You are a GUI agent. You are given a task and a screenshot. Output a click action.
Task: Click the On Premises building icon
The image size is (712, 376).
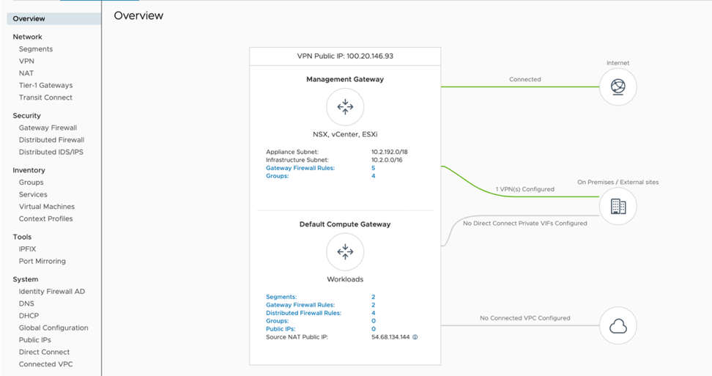click(618, 207)
